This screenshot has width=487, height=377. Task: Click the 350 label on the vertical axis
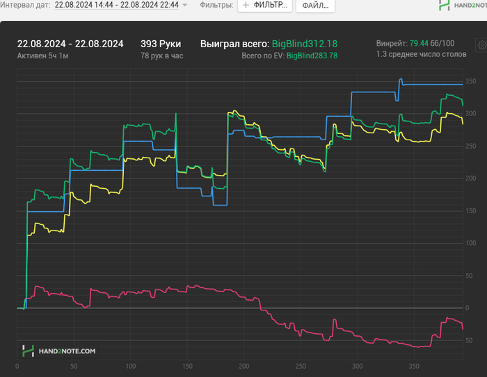coord(470,81)
